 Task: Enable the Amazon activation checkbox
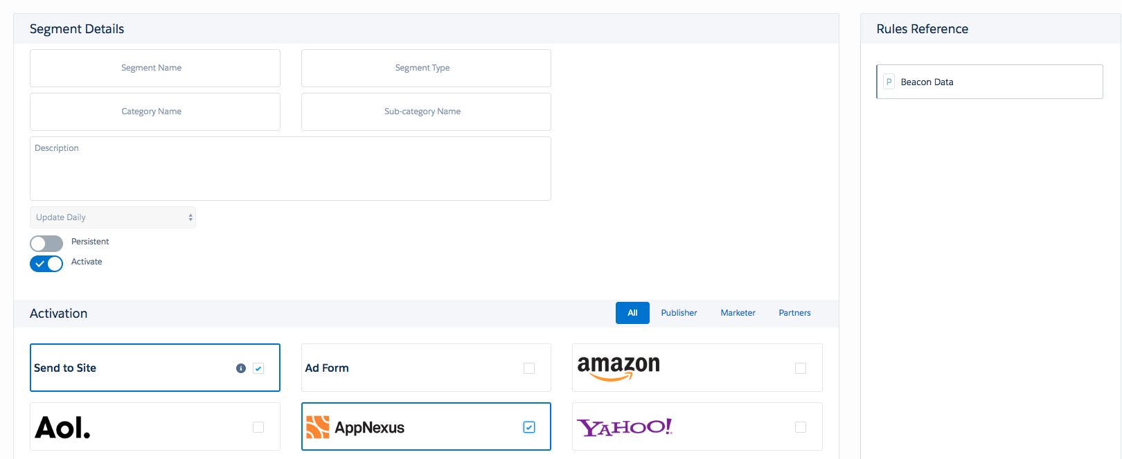click(x=801, y=368)
